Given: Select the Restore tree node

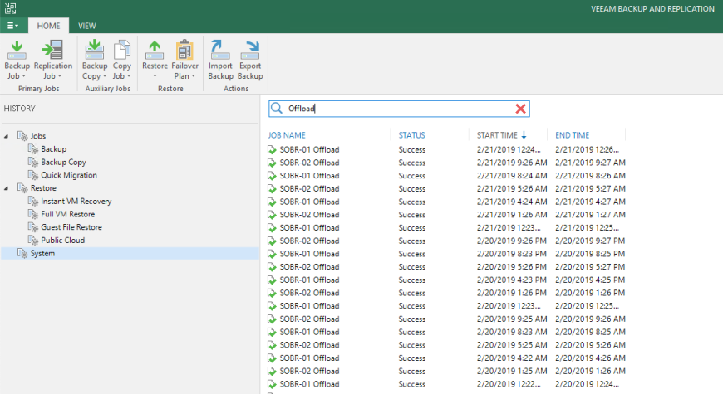Looking at the screenshot, I should coord(43,188).
